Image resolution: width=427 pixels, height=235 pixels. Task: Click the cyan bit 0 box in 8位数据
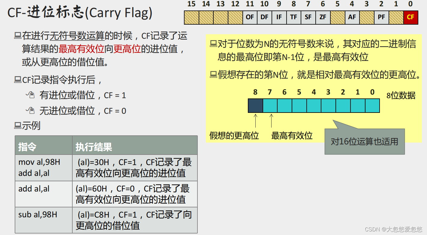pyautogui.click(x=372, y=106)
